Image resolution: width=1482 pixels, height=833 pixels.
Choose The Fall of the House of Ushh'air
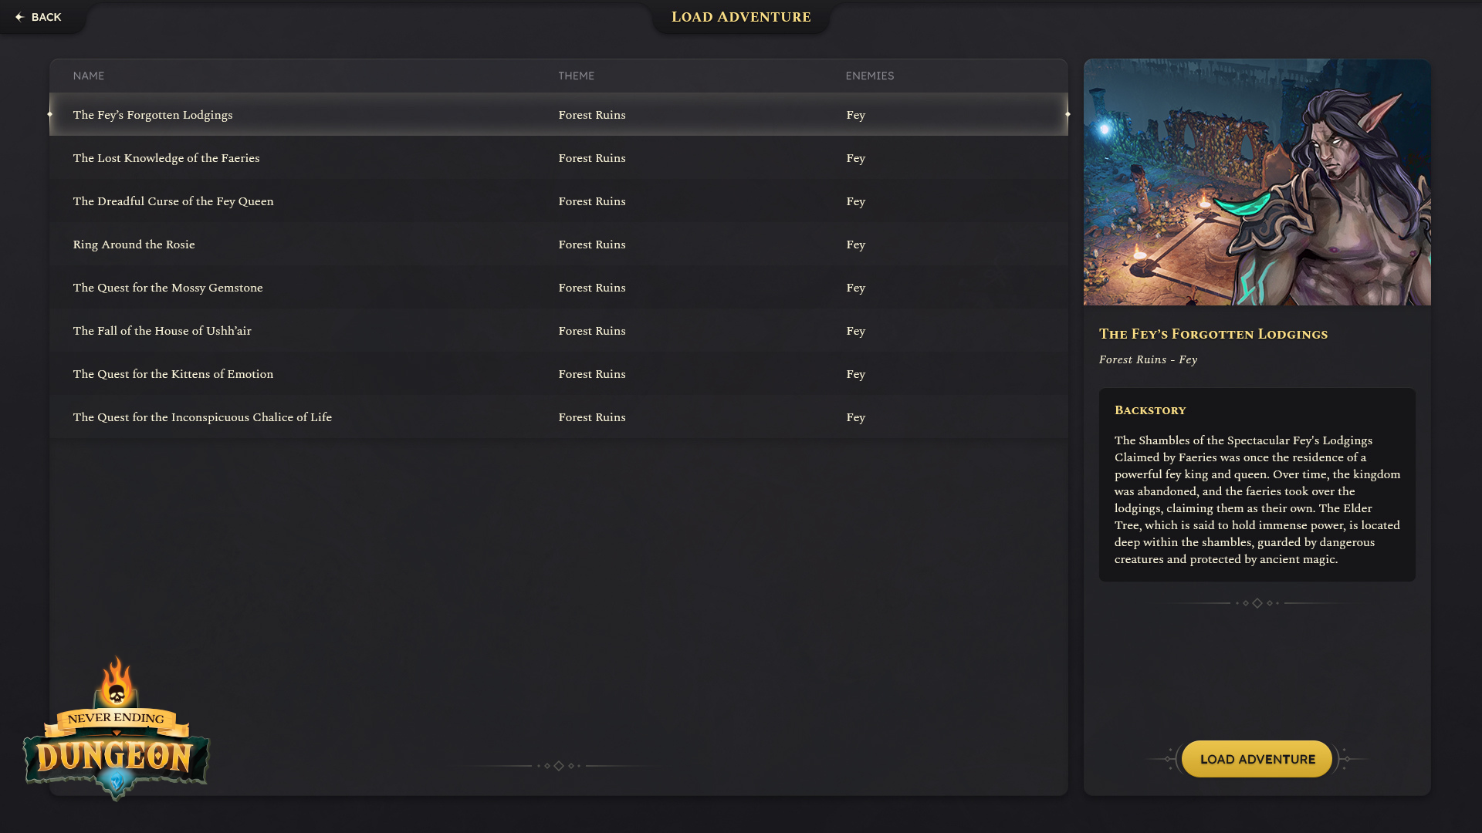(x=559, y=331)
